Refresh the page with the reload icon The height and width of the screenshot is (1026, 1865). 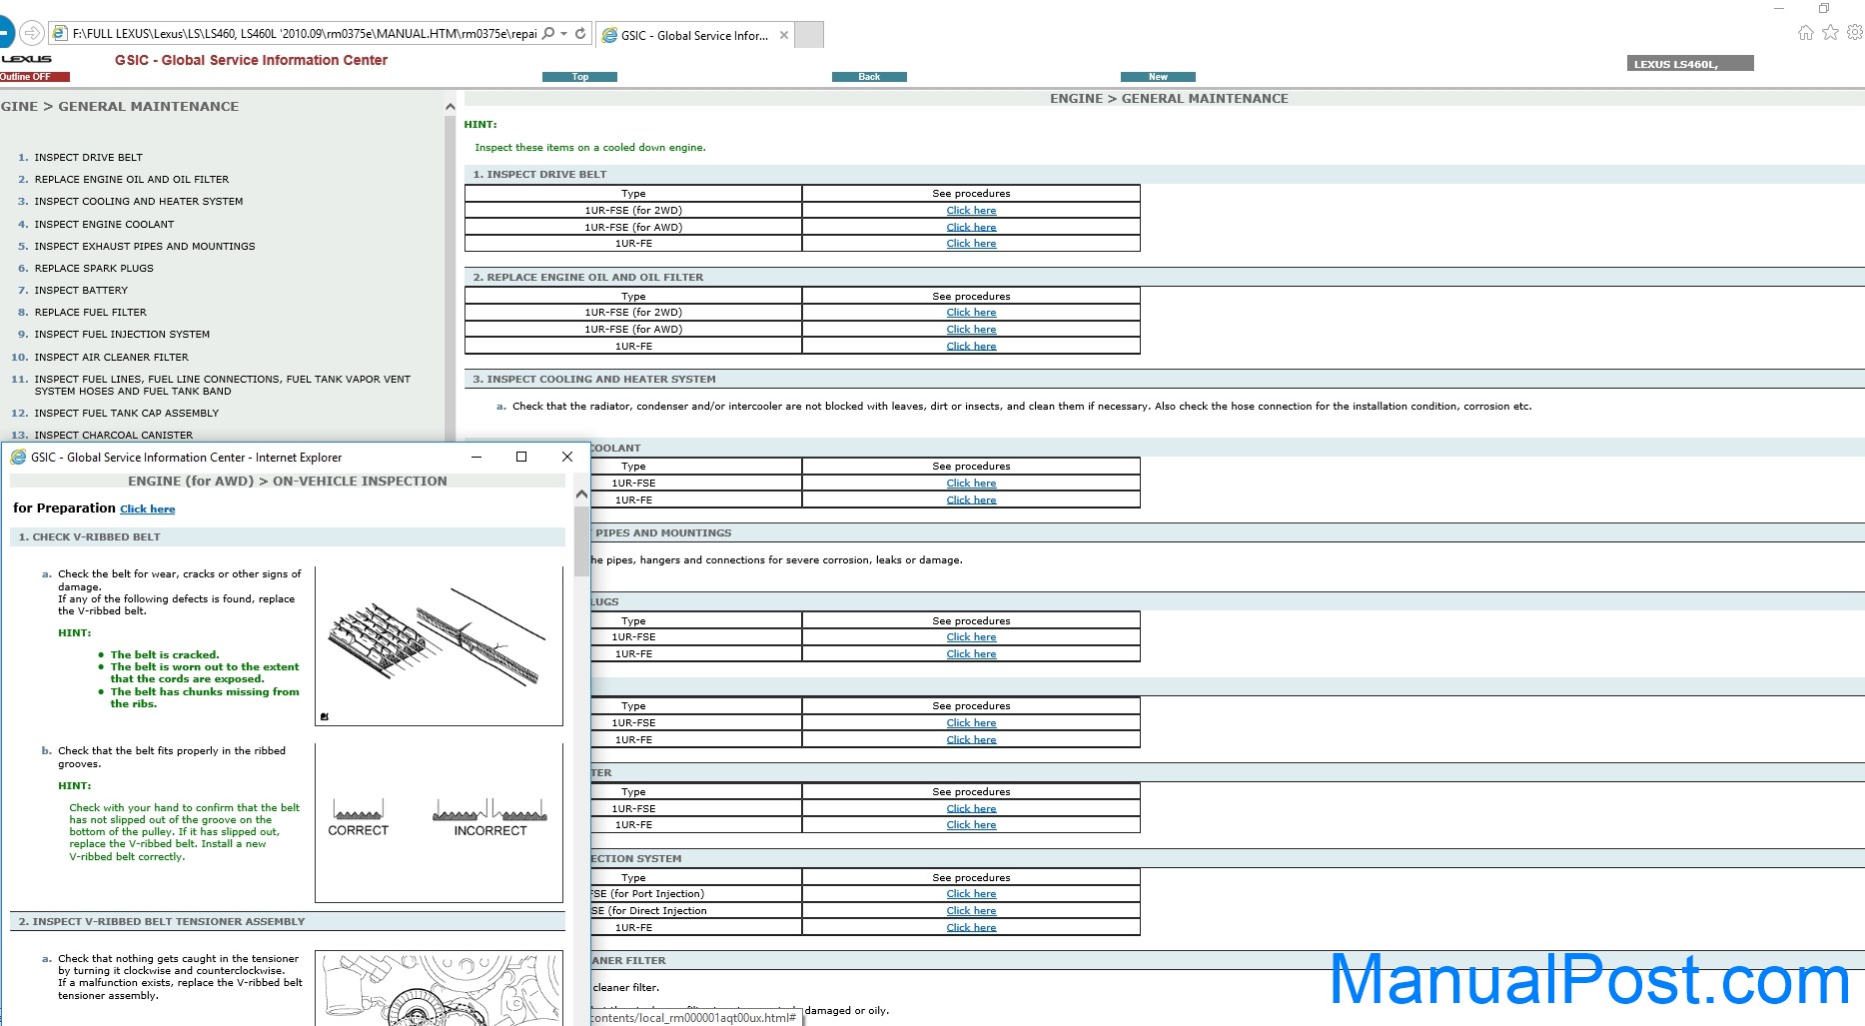580,33
